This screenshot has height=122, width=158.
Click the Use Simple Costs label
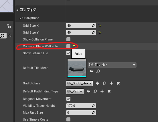click(35, 119)
